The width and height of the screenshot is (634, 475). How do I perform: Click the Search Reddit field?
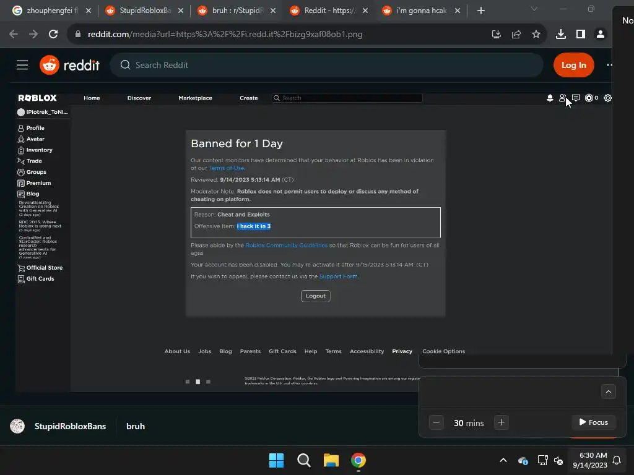pyautogui.click(x=326, y=65)
